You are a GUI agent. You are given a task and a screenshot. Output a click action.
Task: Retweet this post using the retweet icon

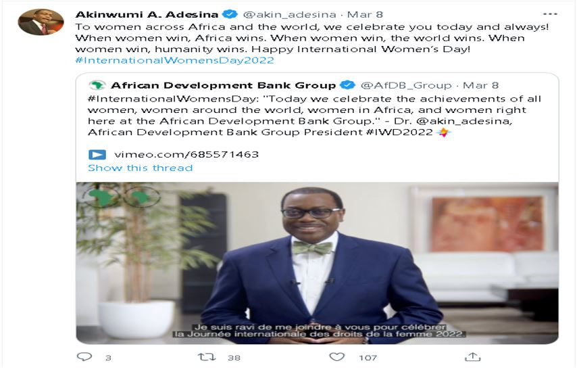pos(207,356)
